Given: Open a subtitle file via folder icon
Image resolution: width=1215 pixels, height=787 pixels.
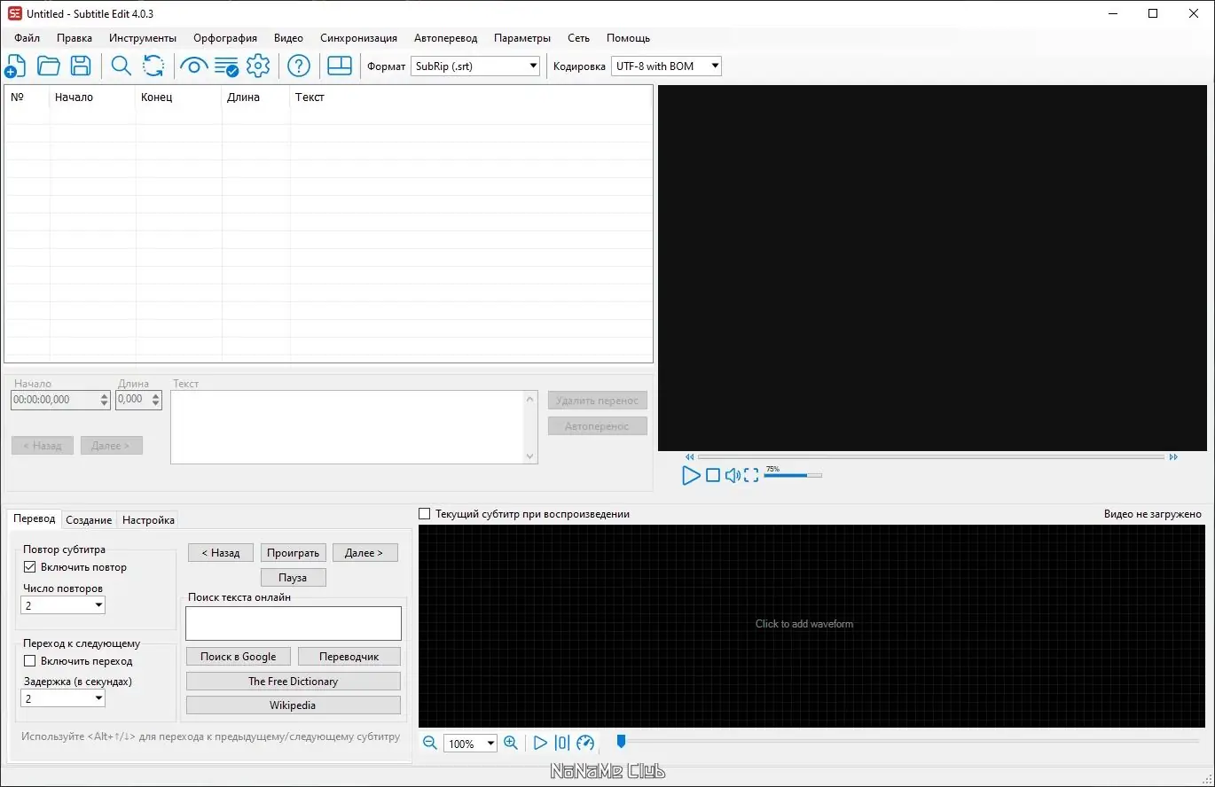Looking at the screenshot, I should pos(48,66).
